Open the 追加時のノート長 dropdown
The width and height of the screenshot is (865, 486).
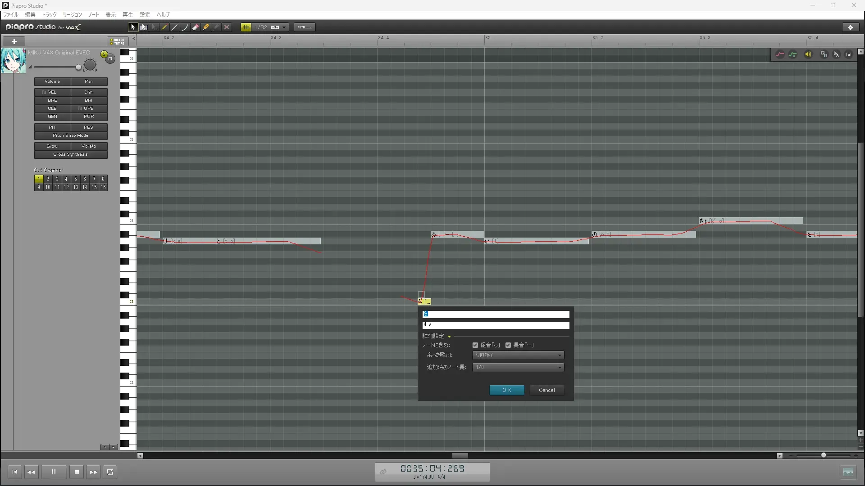click(x=518, y=368)
